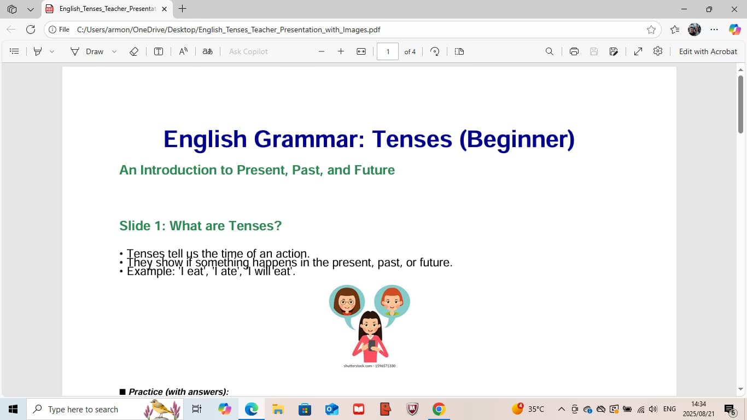The width and height of the screenshot is (747, 420).
Task: Open the PDF settings menu
Action: [x=658, y=51]
